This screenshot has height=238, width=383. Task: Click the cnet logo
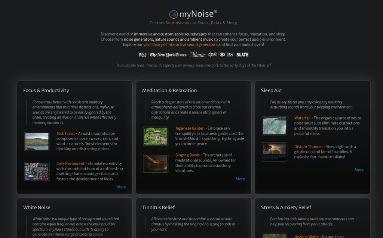pos(212,54)
